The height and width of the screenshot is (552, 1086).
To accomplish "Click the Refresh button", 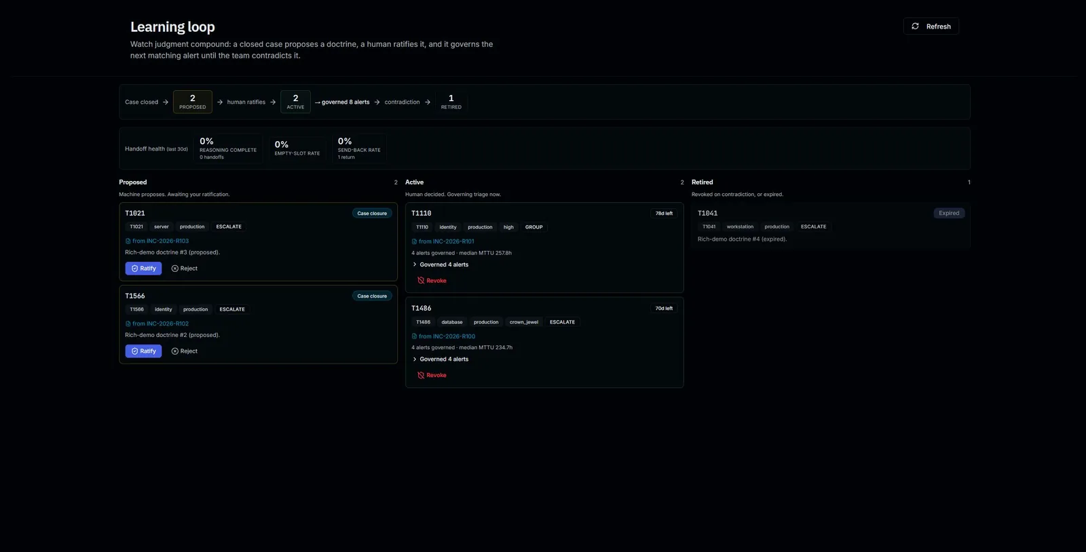I will pos(931,26).
